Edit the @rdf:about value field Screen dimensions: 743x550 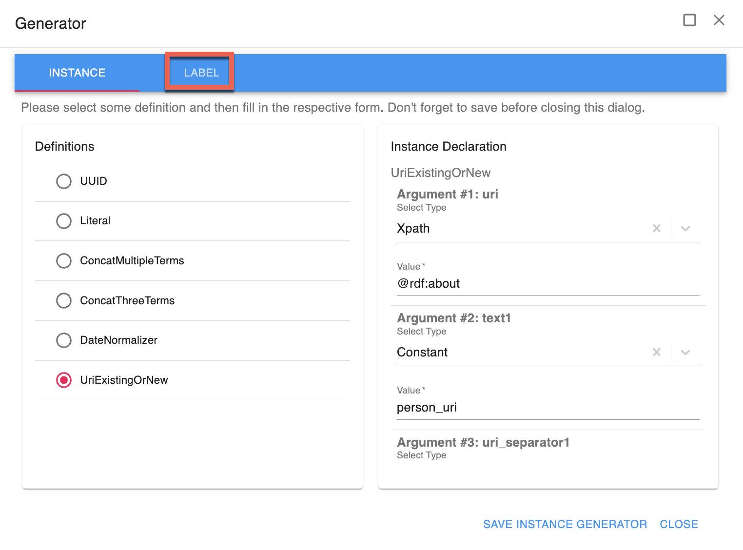(547, 284)
